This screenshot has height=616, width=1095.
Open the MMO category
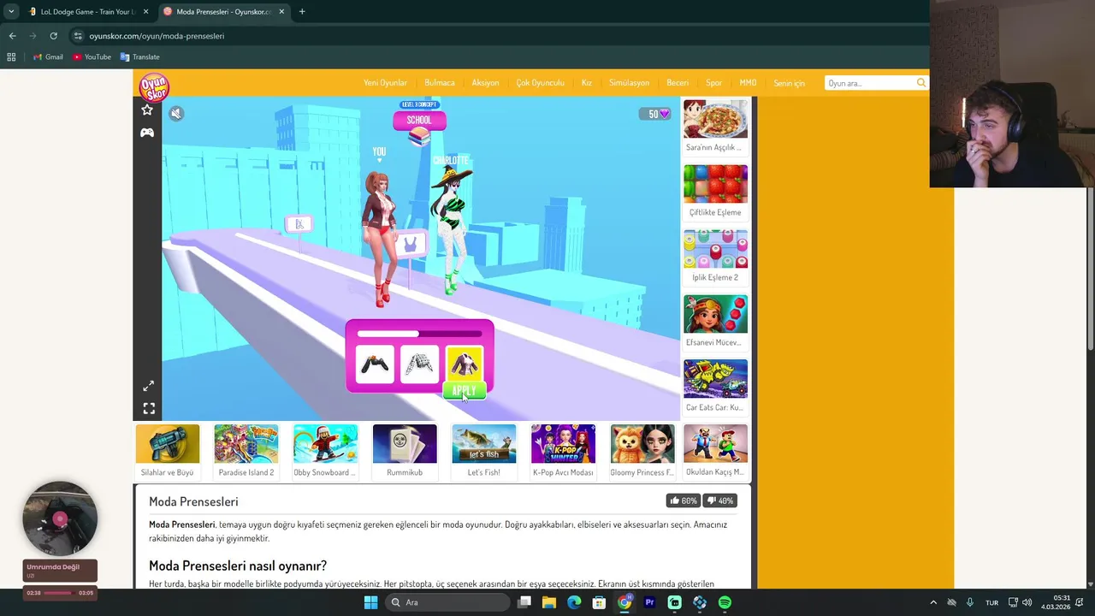coord(748,83)
